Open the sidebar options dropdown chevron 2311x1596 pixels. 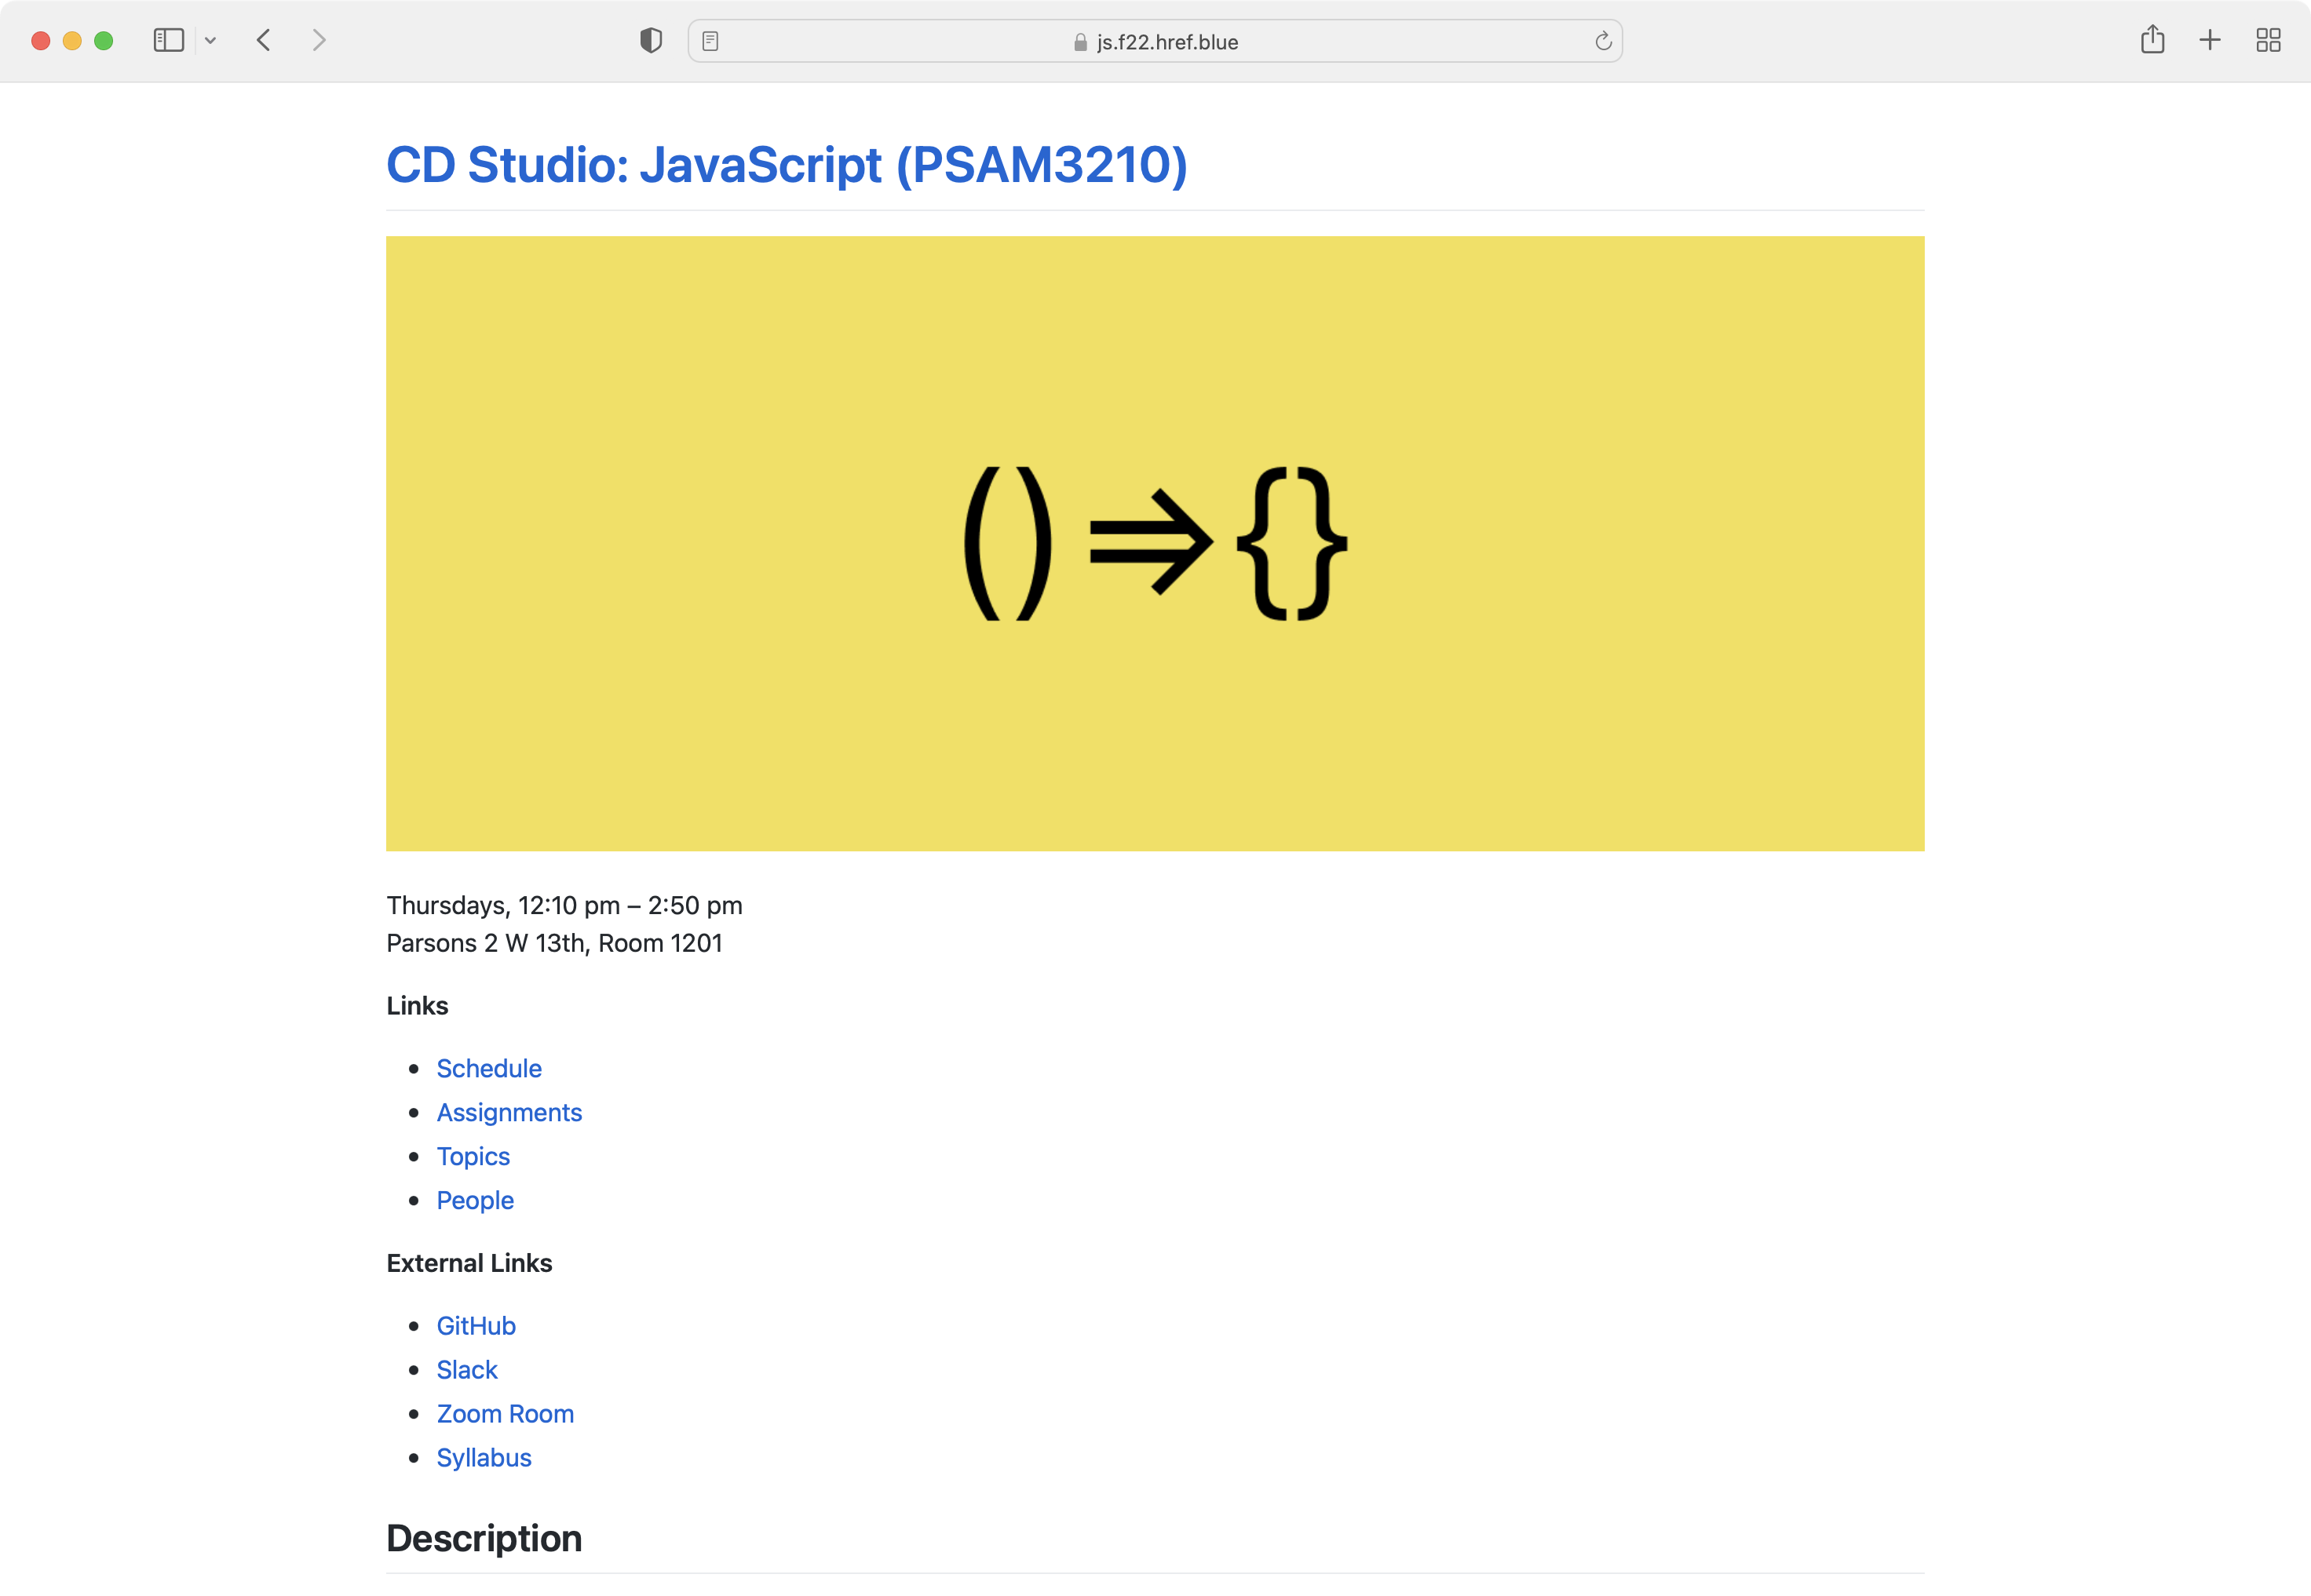click(210, 41)
